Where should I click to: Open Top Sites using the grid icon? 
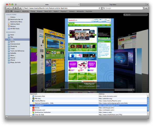point(12,11)
